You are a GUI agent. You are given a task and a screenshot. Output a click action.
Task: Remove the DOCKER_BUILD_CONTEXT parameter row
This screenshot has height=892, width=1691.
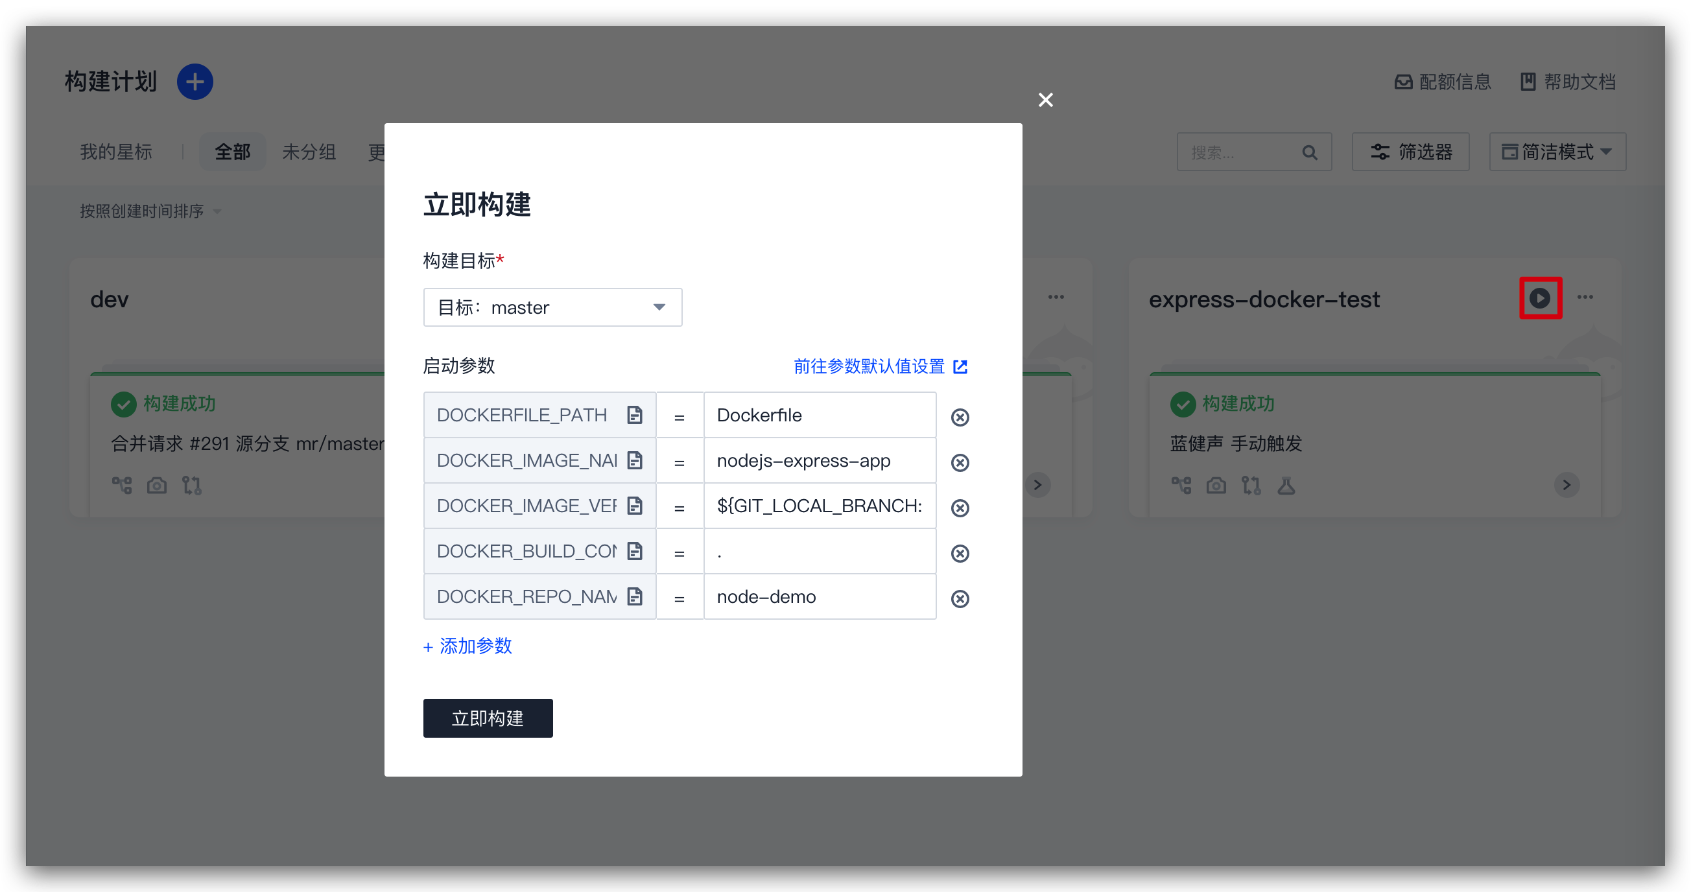coord(960,554)
